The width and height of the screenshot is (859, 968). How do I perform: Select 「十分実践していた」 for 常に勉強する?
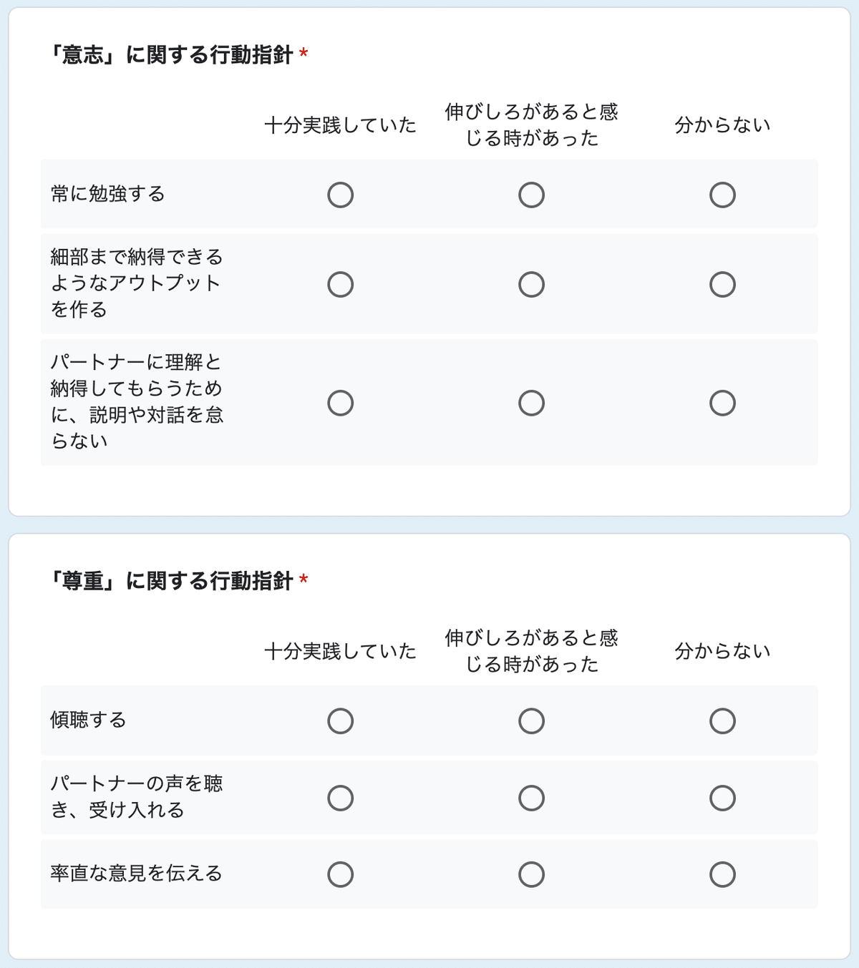point(341,194)
